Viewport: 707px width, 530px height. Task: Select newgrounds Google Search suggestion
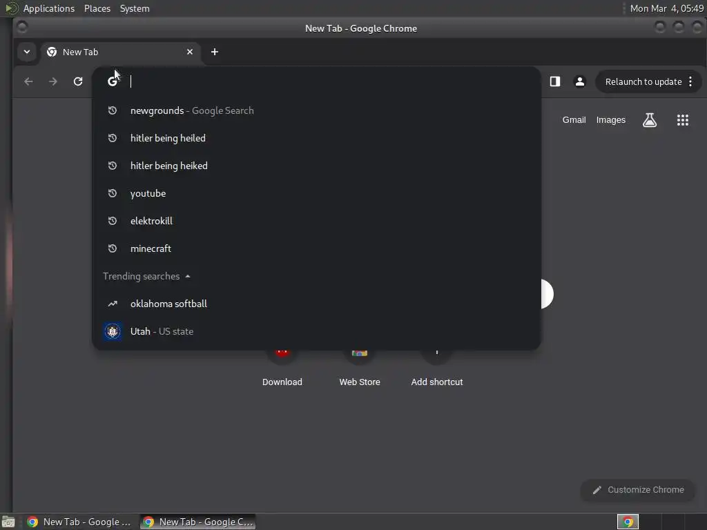click(316, 110)
